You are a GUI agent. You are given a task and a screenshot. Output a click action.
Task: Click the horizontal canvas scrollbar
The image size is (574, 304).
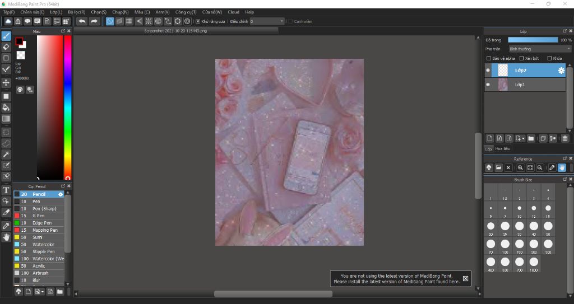(x=273, y=294)
